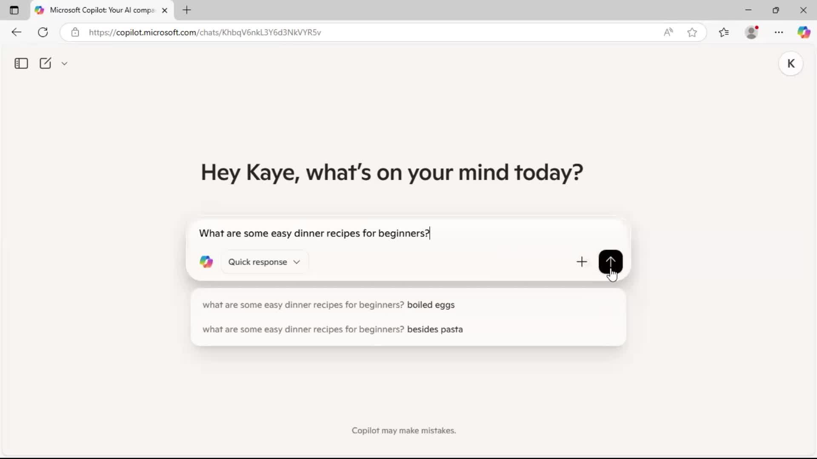Viewport: 817px width, 459px height.
Task: Select the boiled eggs suggestion
Action: click(x=329, y=305)
